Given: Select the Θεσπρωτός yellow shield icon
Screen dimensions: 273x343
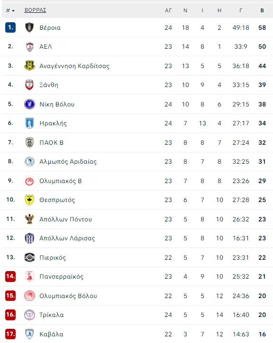Looking at the screenshot, I should [x=29, y=200].
